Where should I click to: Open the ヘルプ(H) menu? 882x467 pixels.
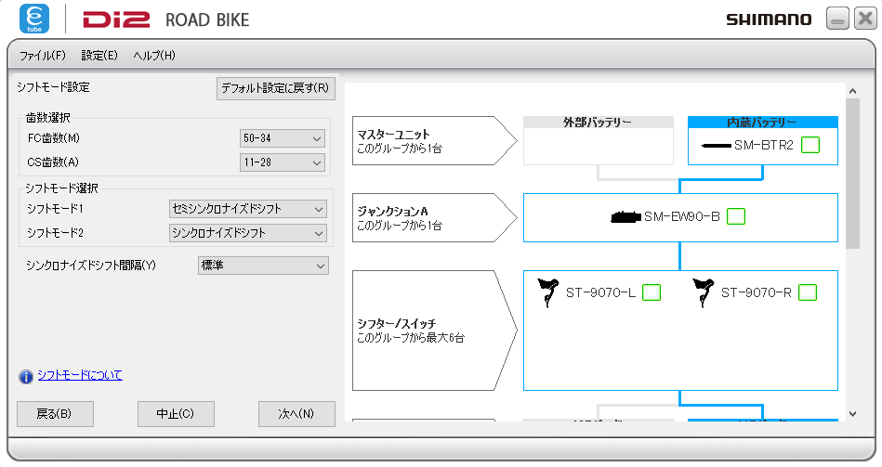(x=154, y=55)
